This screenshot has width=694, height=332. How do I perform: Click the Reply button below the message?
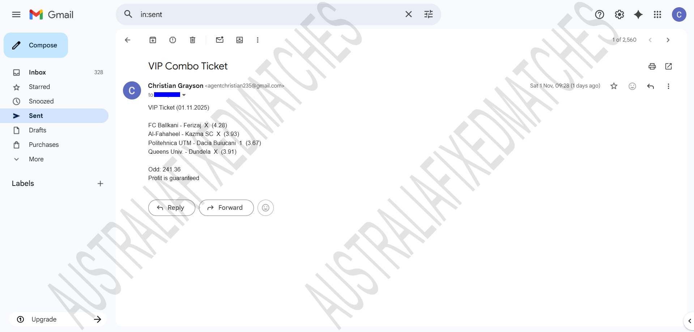172,208
